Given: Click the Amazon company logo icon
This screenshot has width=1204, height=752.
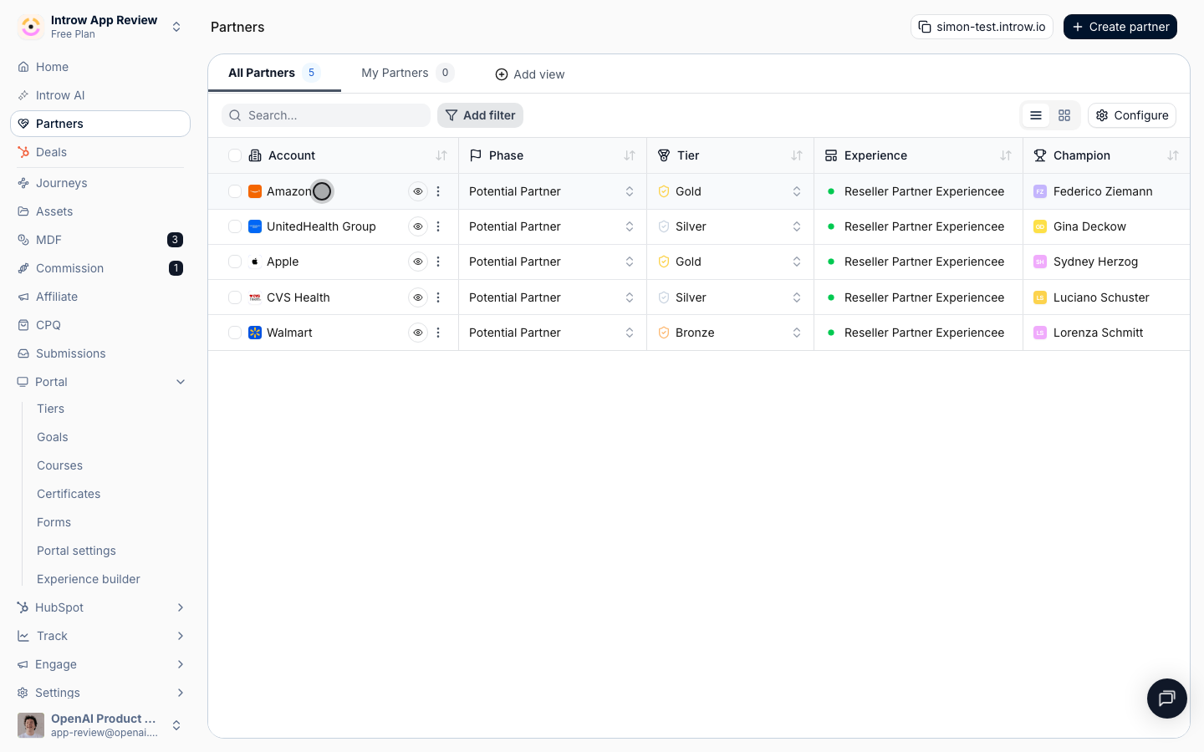Looking at the screenshot, I should [255, 191].
